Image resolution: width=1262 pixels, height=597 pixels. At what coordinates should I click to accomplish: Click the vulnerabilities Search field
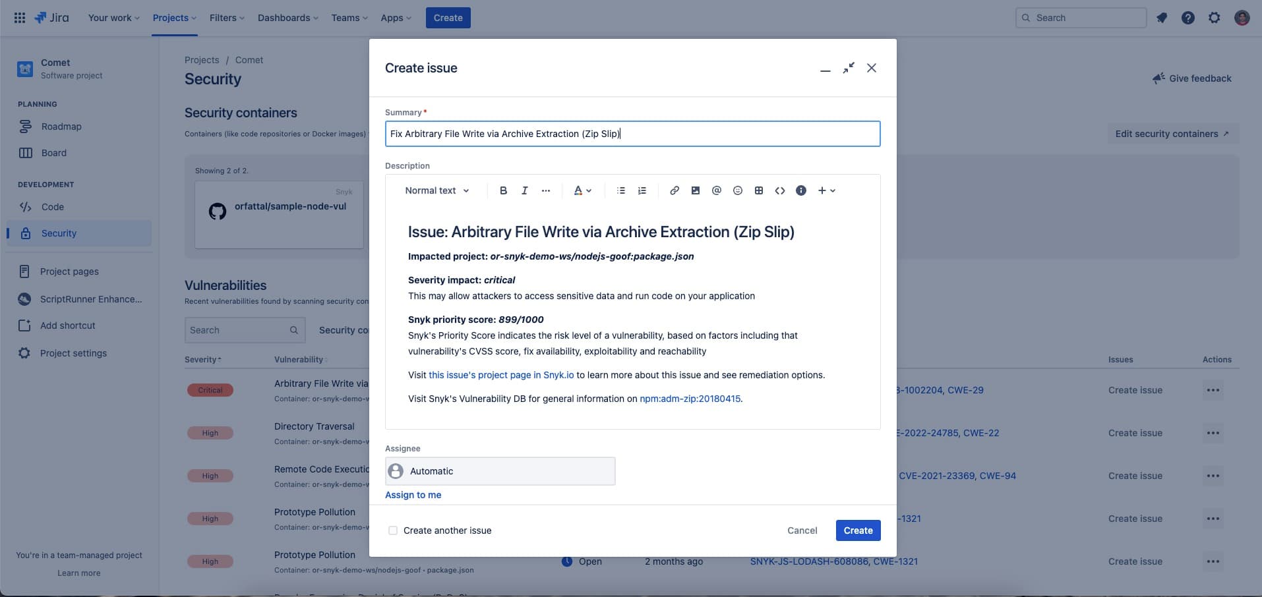245,330
